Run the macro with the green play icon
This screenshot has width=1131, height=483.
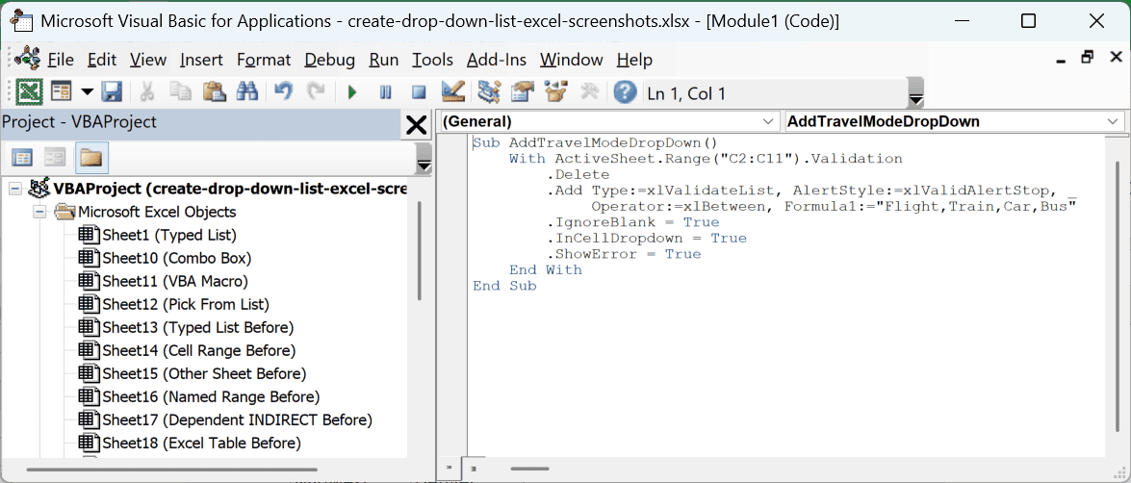(x=352, y=92)
